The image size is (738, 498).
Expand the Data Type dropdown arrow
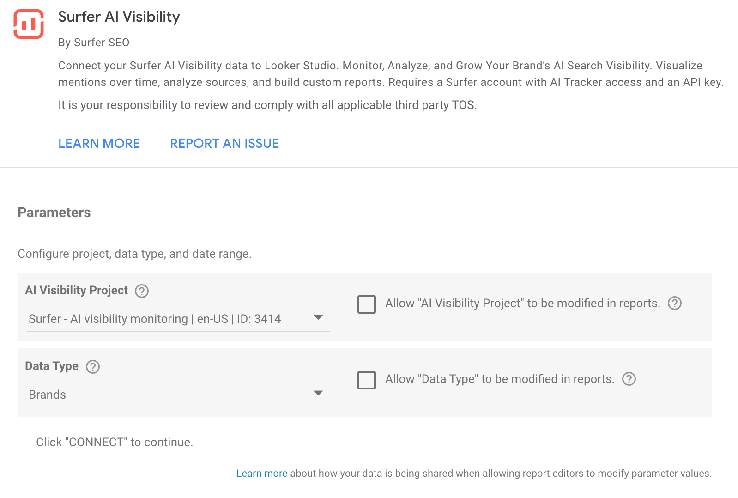pyautogui.click(x=318, y=393)
